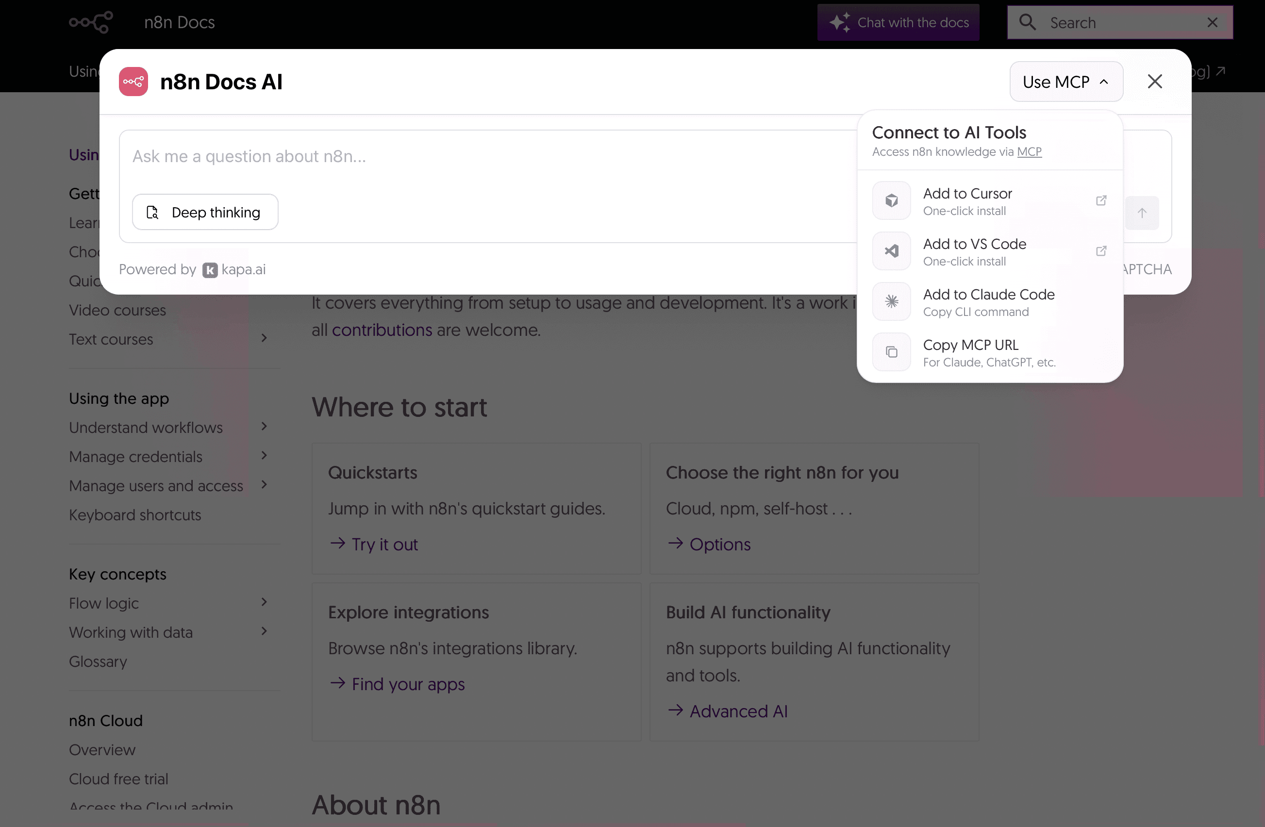Expand Understand workflows section
Screen dimensions: 1265x827
pos(264,426)
